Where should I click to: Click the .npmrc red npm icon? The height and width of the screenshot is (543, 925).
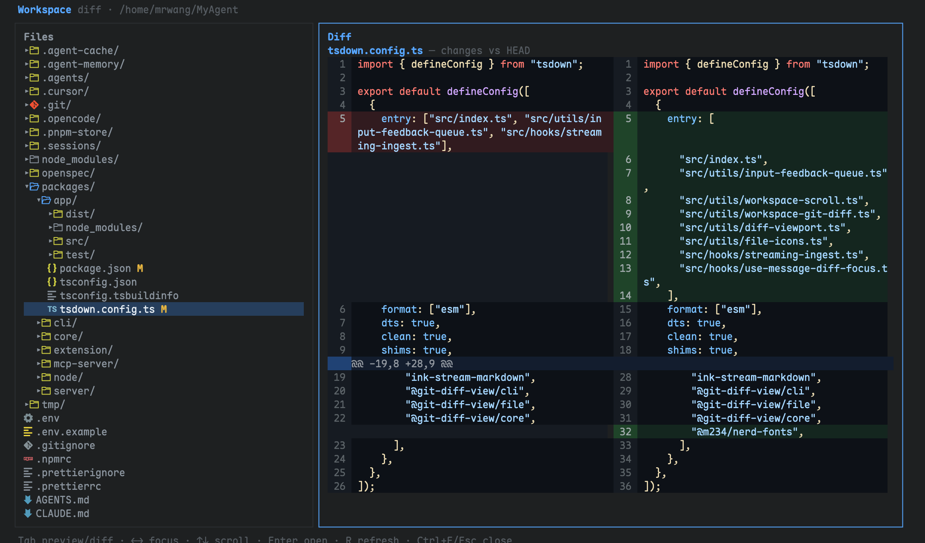pos(28,459)
